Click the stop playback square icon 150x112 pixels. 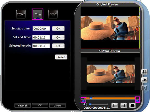click(133, 105)
